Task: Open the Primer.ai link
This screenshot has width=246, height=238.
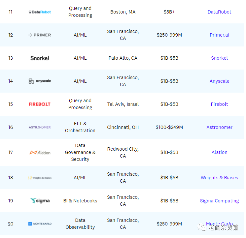Action: tap(219, 35)
